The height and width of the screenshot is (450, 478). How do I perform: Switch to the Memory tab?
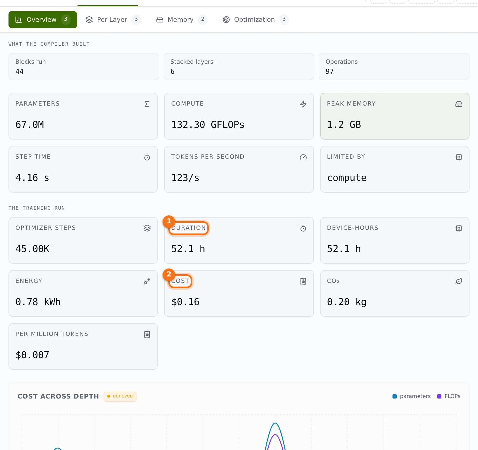tap(182, 20)
